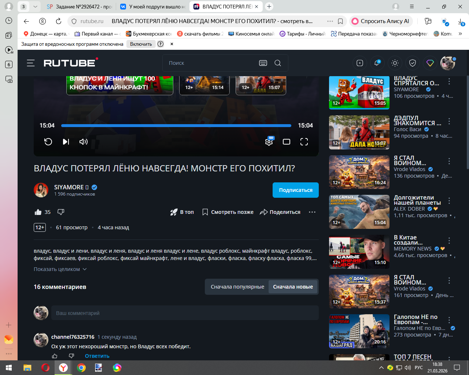
Task: Click the Подписаться button
Action: (x=295, y=190)
